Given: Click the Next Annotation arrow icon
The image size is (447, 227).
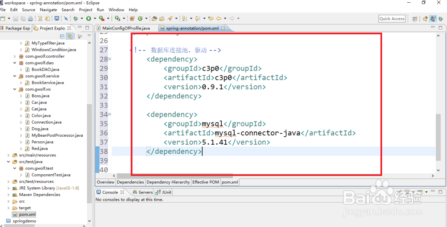Looking at the screenshot, I should click(184, 18).
